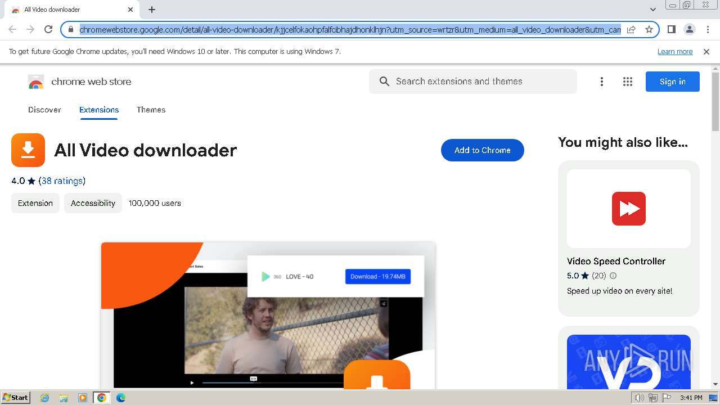Click the browser back arrow
The width and height of the screenshot is (720, 405).
pos(12,29)
